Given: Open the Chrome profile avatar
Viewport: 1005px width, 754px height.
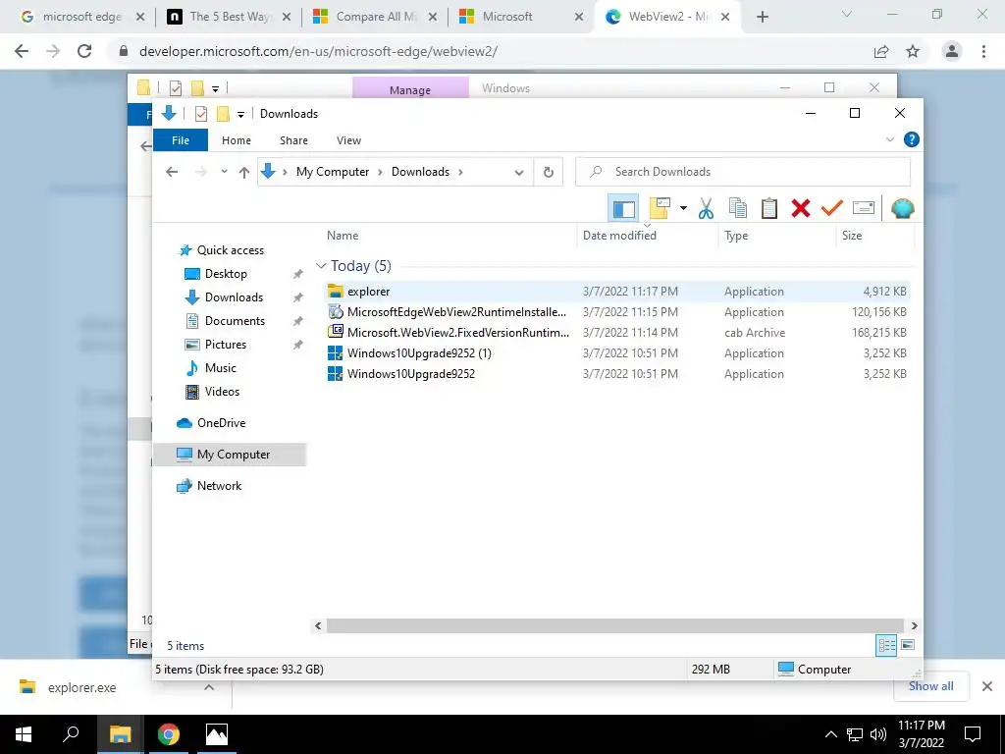Looking at the screenshot, I should coord(952,51).
